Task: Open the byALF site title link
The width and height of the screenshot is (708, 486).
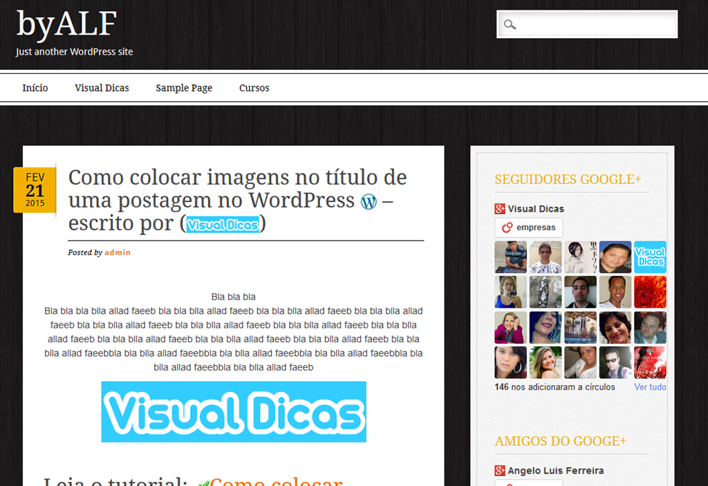Action: 67,24
